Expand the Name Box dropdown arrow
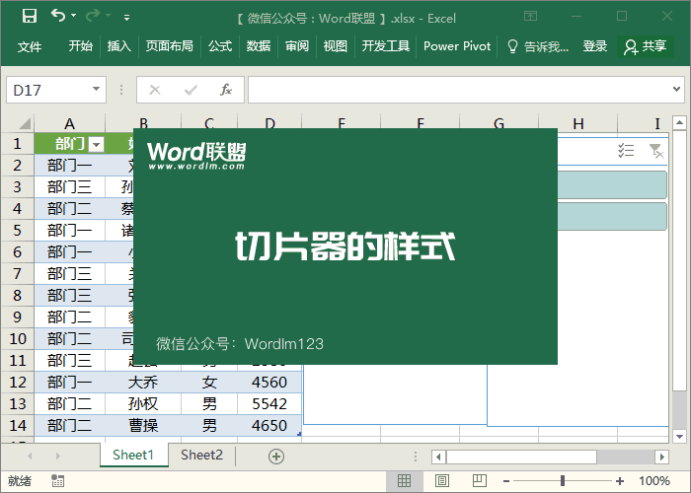 click(96, 90)
